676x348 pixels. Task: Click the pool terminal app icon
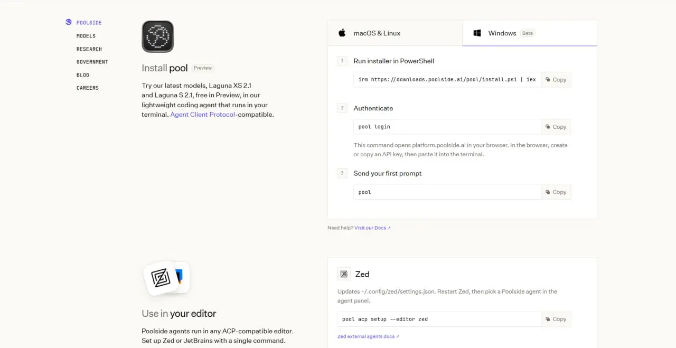(158, 36)
